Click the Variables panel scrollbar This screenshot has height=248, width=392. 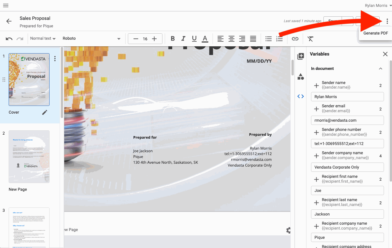(x=391, y=121)
